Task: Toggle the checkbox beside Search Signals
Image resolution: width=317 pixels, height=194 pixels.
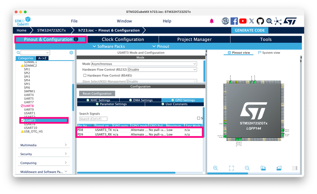Action: [x=199, y=118]
